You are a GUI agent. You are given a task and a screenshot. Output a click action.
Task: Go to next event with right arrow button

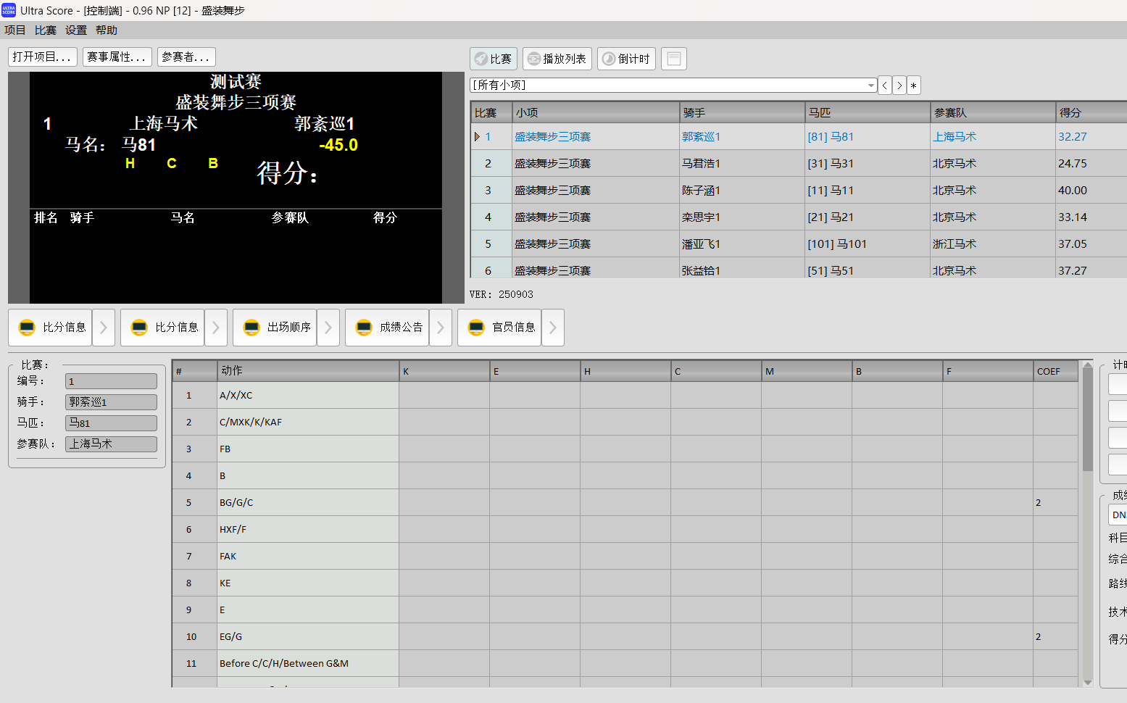pyautogui.click(x=899, y=86)
